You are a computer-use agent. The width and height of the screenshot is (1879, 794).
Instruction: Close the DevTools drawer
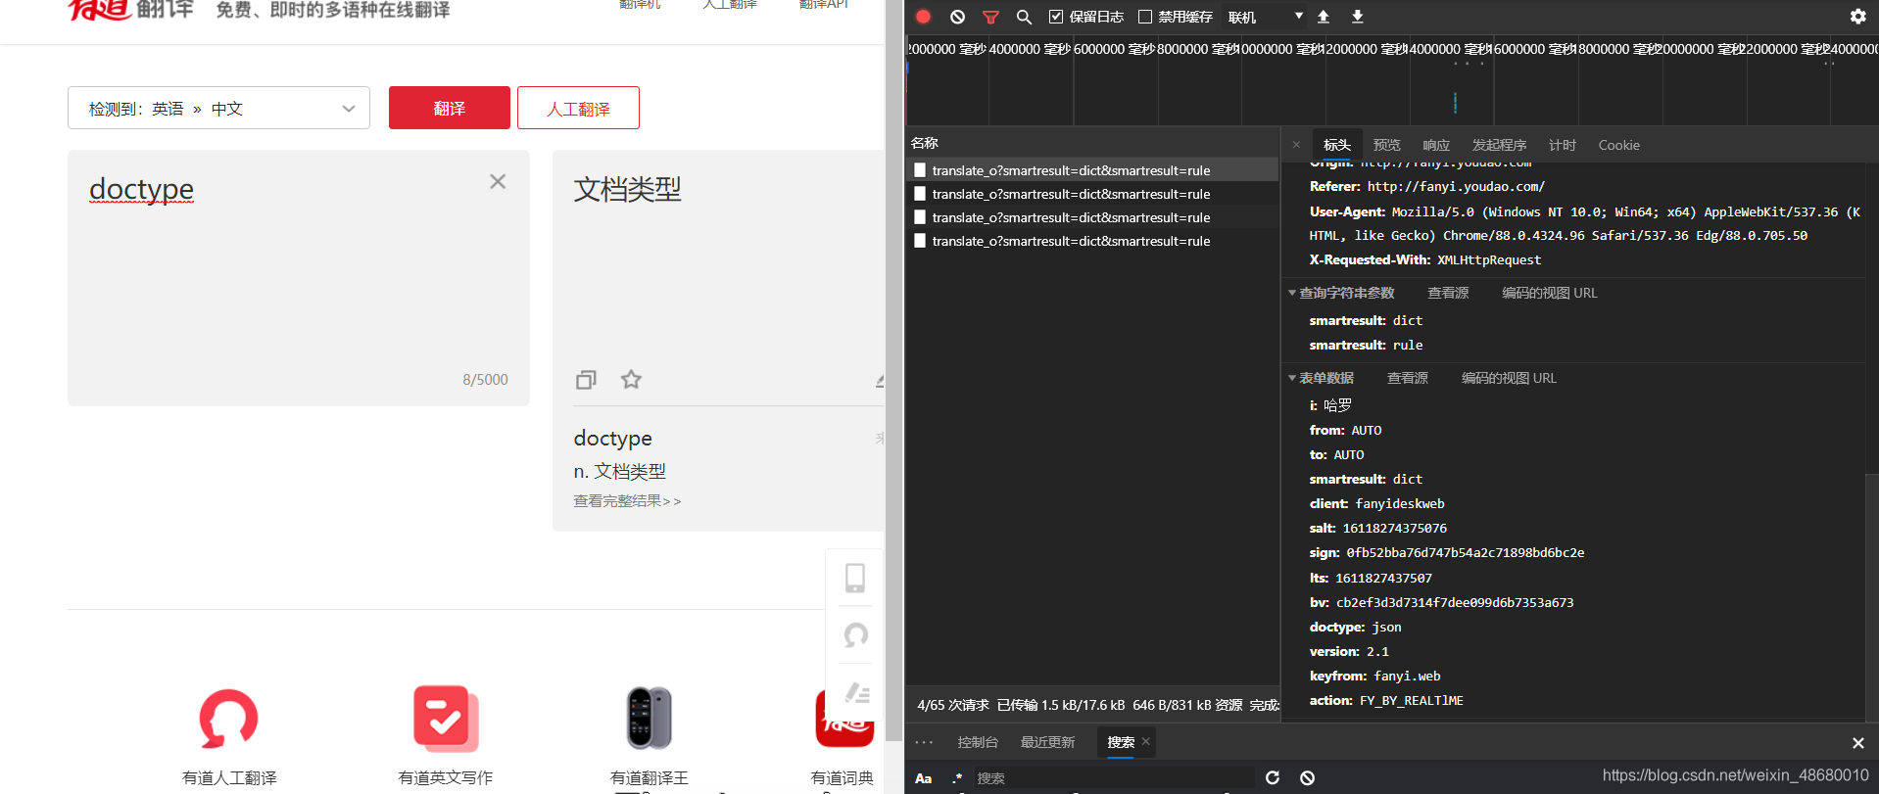click(x=1857, y=743)
